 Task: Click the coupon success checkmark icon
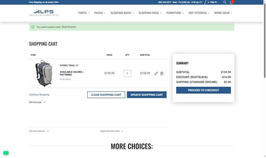(x=33, y=27)
